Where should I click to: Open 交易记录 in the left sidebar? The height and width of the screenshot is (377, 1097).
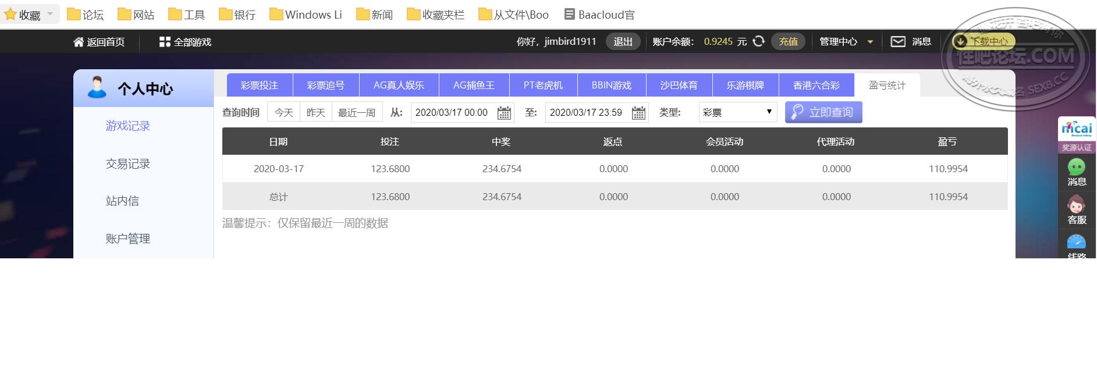click(x=128, y=164)
